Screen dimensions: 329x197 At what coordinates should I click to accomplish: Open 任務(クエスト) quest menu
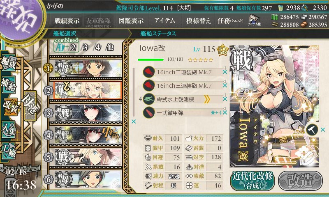(230, 21)
